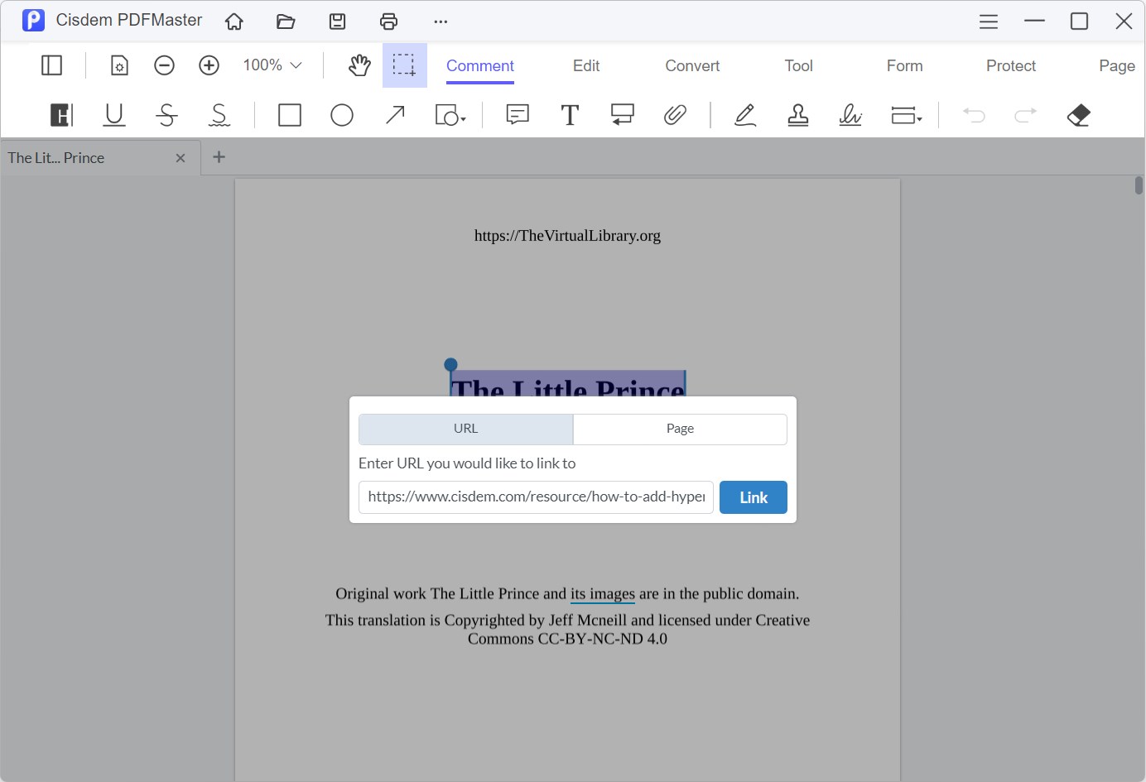
Task: Select the Stamp tool
Action: 797,115
